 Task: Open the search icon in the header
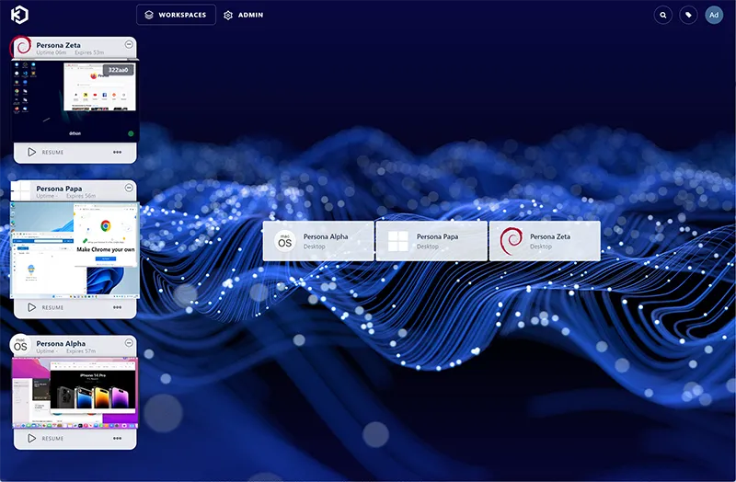pos(662,15)
